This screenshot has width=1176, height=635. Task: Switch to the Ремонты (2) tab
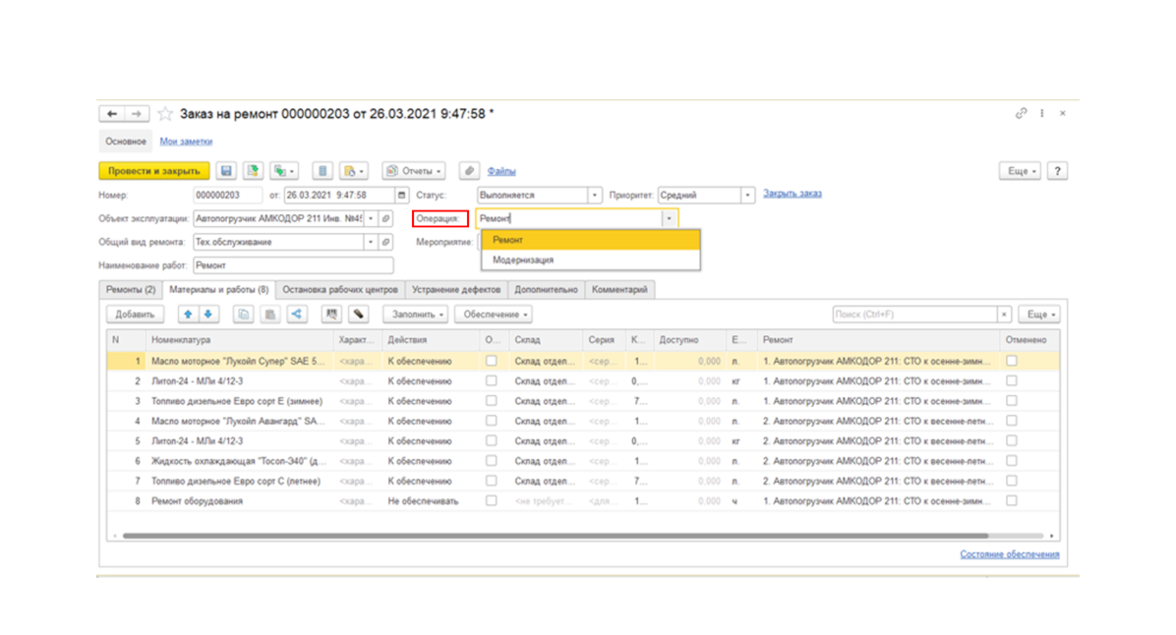click(131, 289)
